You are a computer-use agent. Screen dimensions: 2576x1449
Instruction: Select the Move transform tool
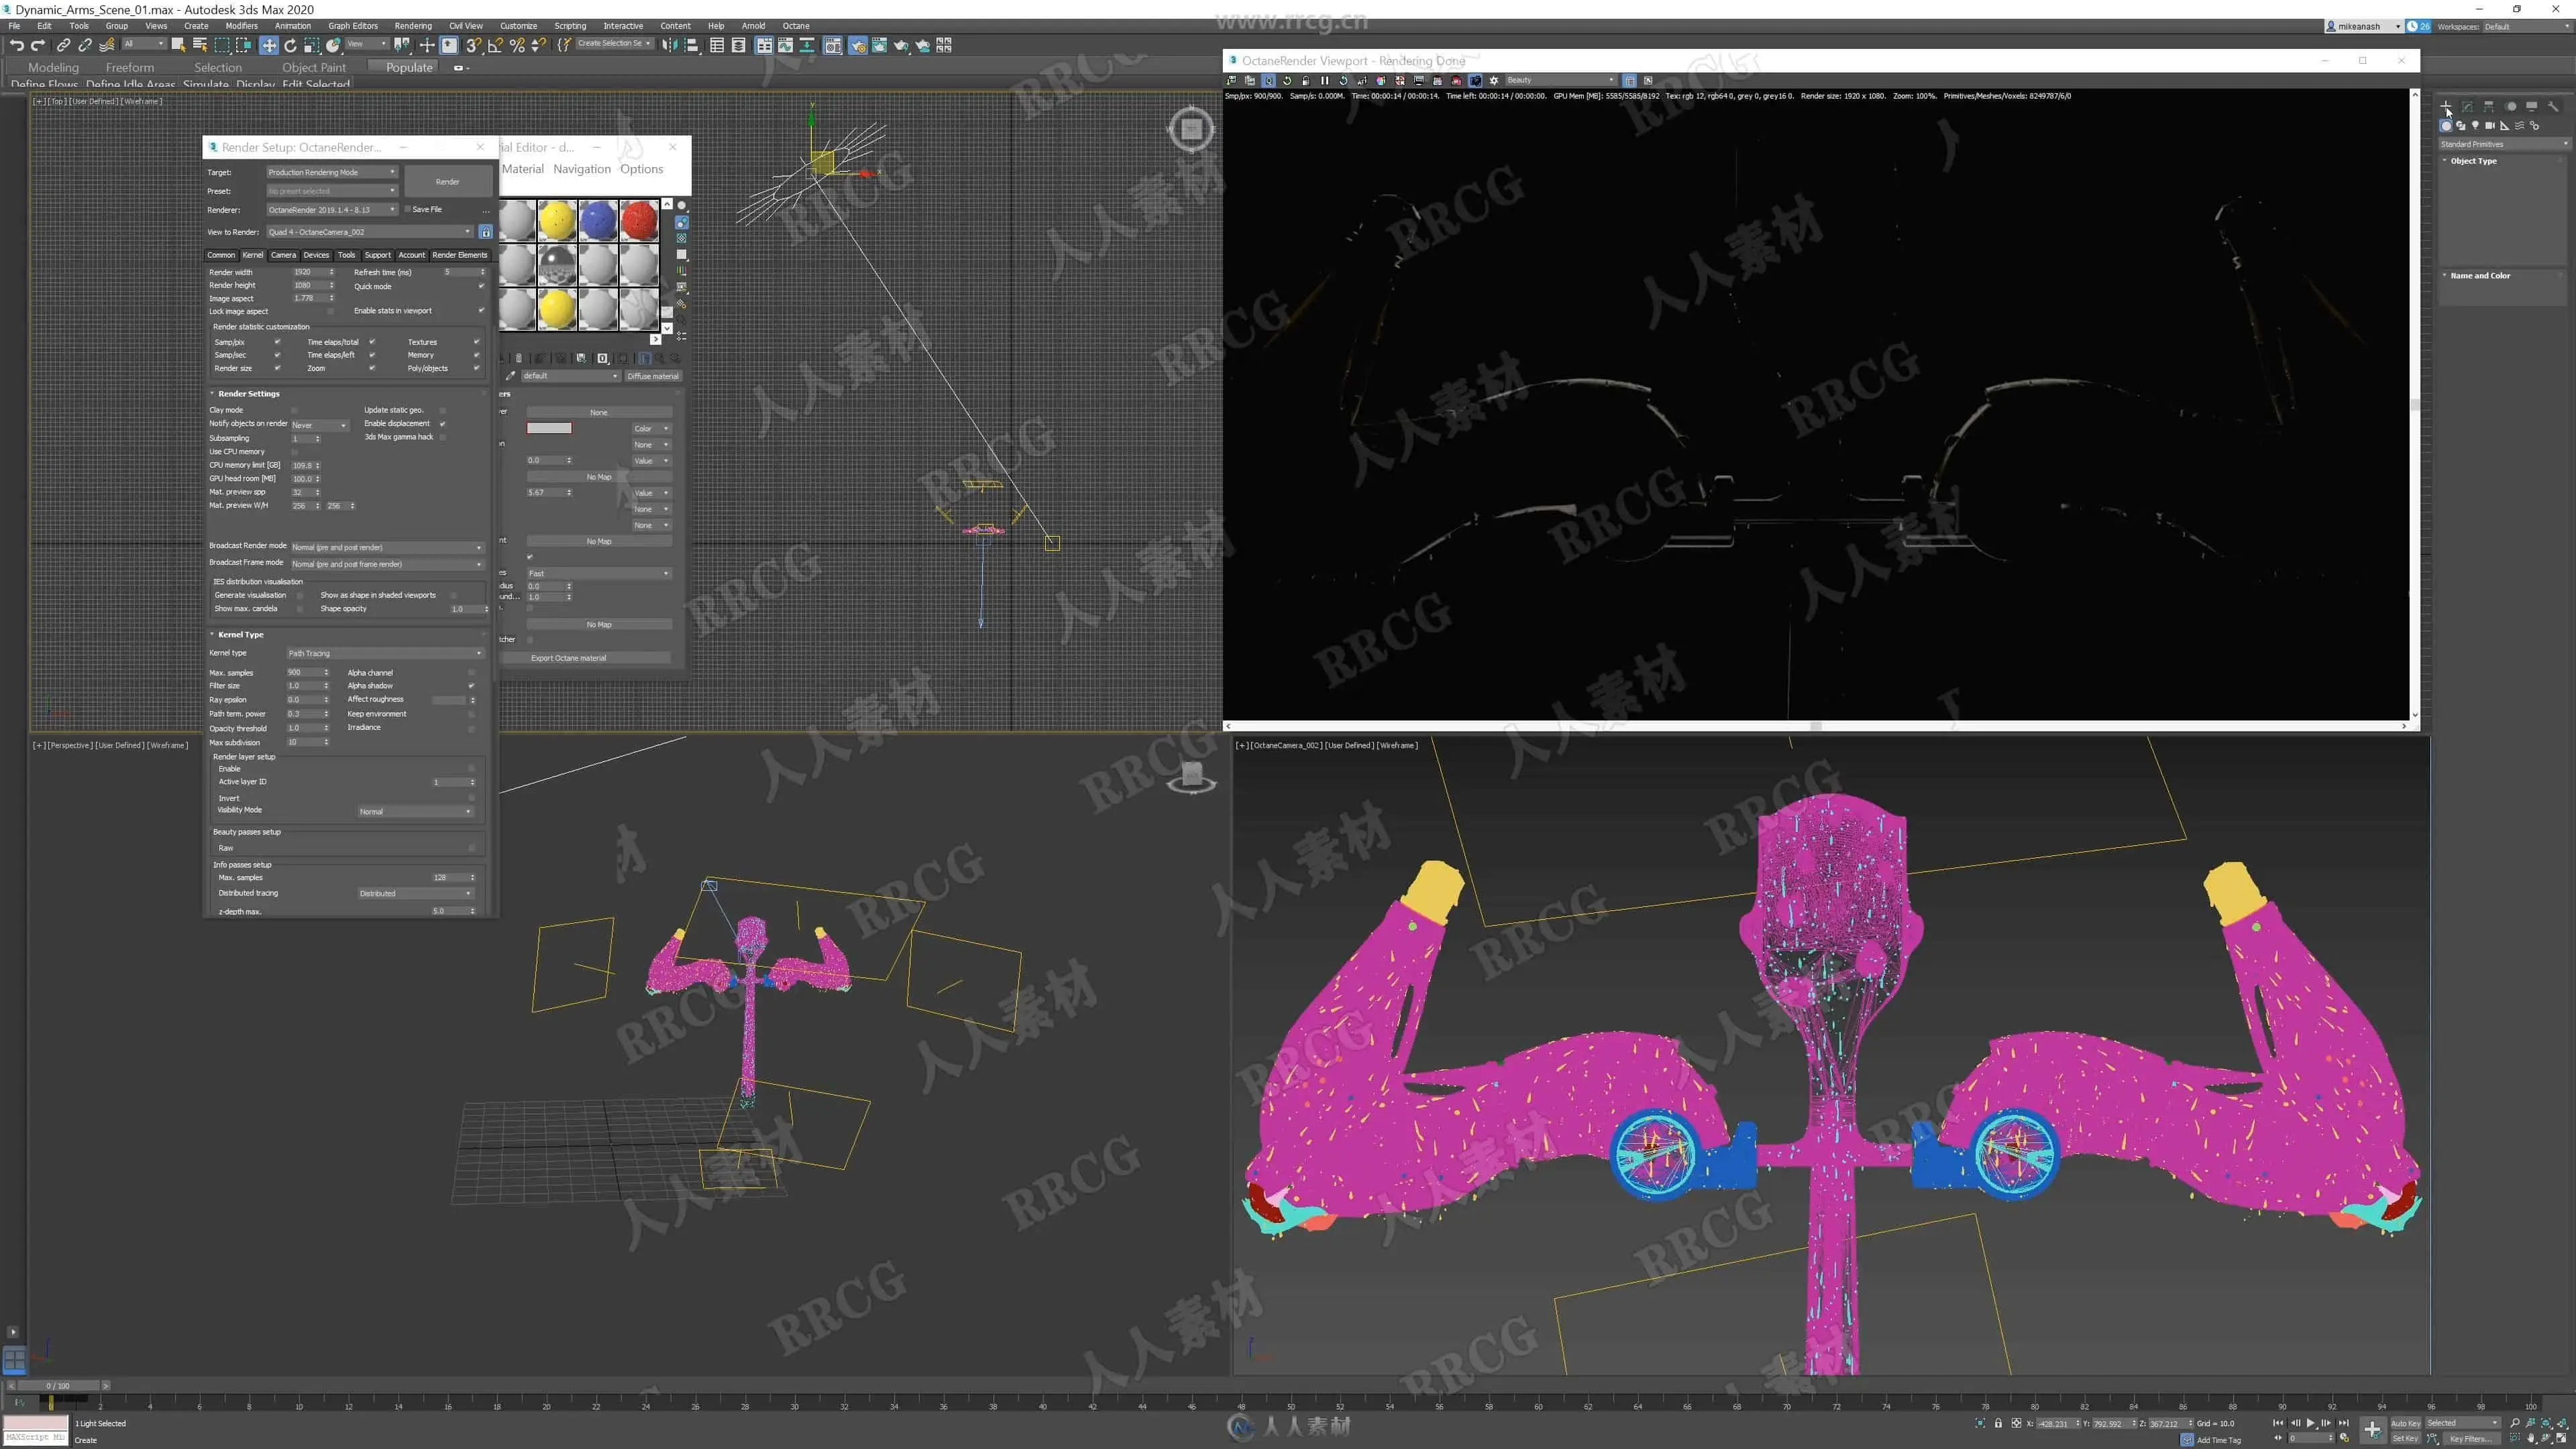click(x=269, y=45)
